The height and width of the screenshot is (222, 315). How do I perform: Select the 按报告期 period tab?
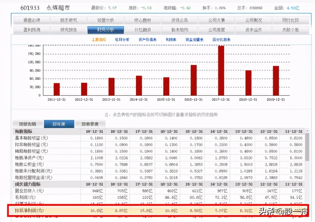pyautogui.click(x=28, y=123)
